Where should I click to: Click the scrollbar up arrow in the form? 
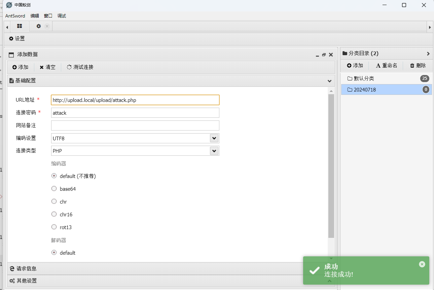coord(331,91)
